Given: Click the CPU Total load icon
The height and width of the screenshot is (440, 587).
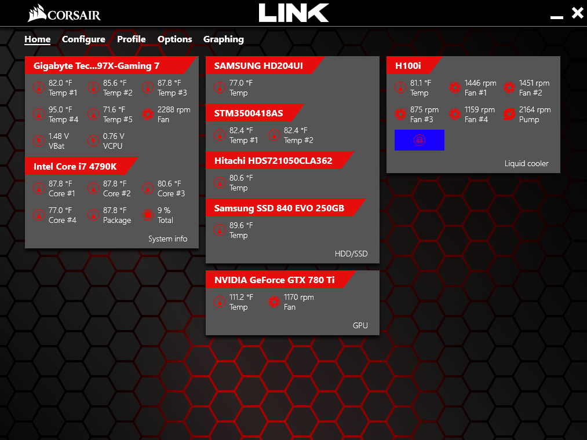Looking at the screenshot, I should tap(148, 215).
